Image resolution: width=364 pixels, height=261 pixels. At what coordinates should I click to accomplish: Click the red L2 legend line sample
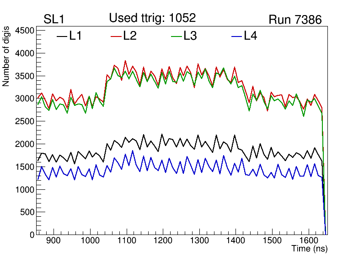[x=117, y=36]
